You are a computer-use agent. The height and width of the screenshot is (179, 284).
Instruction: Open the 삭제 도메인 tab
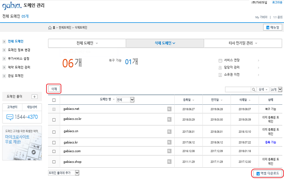click(165, 43)
